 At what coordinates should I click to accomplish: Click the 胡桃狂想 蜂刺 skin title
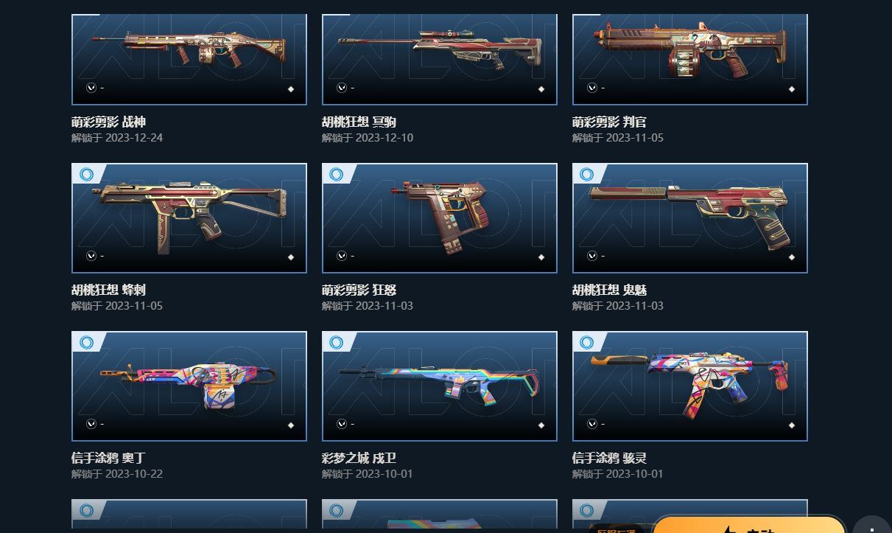pyautogui.click(x=108, y=290)
